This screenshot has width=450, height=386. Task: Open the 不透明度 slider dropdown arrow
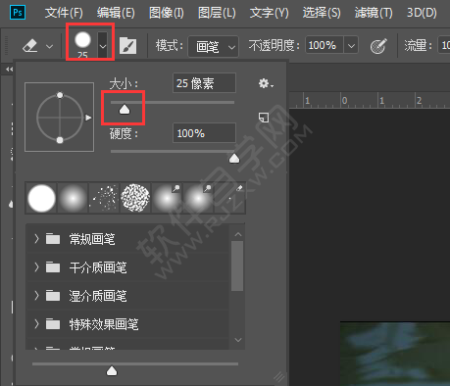351,45
